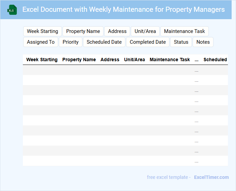
Task: Choose the Completed Date tag button
Action: pos(148,42)
